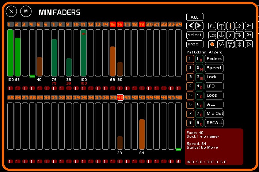259x172 pixels.
Task: Select the fader number 24 label
Action: pyautogui.click(x=179, y=24)
